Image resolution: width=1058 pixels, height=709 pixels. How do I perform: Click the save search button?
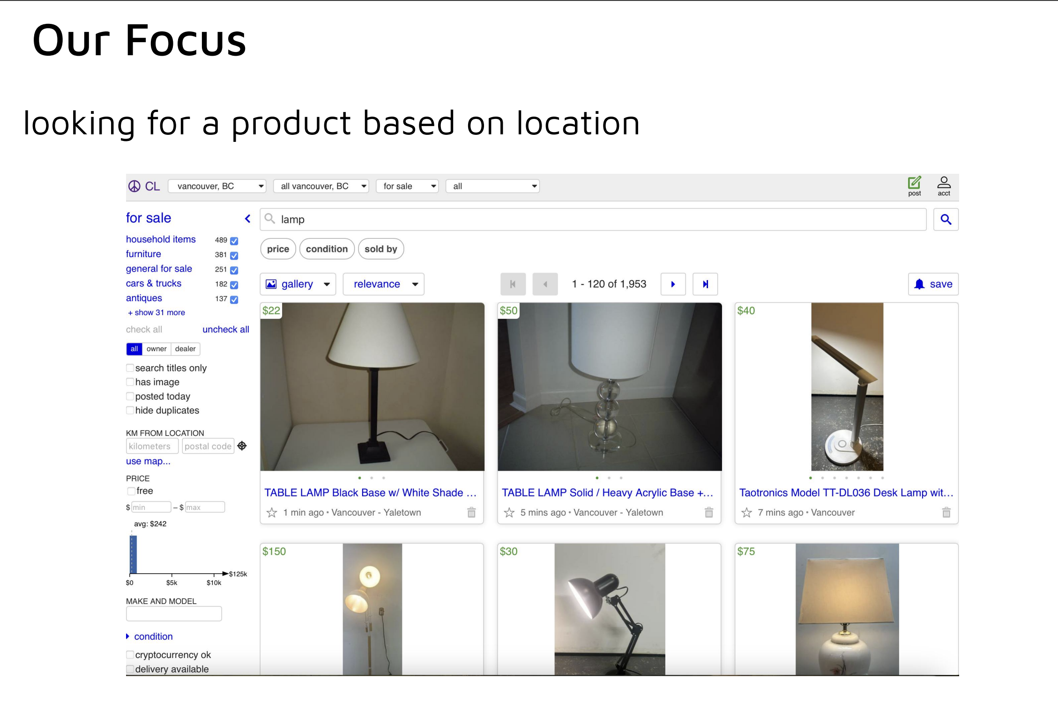(x=933, y=284)
